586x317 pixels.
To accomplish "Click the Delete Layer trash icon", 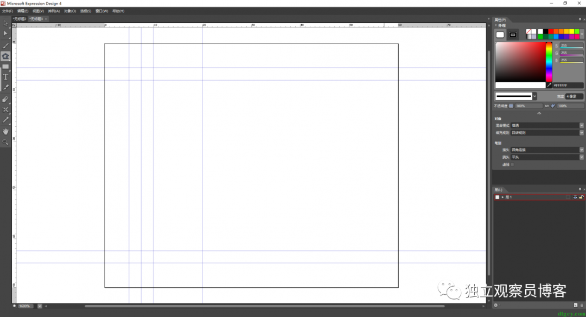I will coord(582,305).
